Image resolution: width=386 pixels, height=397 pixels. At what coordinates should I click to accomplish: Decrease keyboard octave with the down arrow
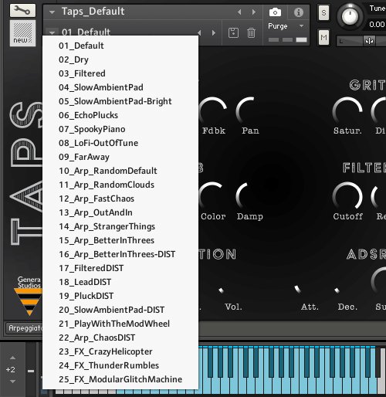pyautogui.click(x=12, y=382)
